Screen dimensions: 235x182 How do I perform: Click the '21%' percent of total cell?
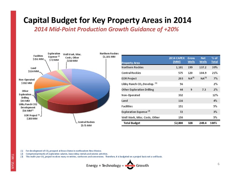point(215,73)
